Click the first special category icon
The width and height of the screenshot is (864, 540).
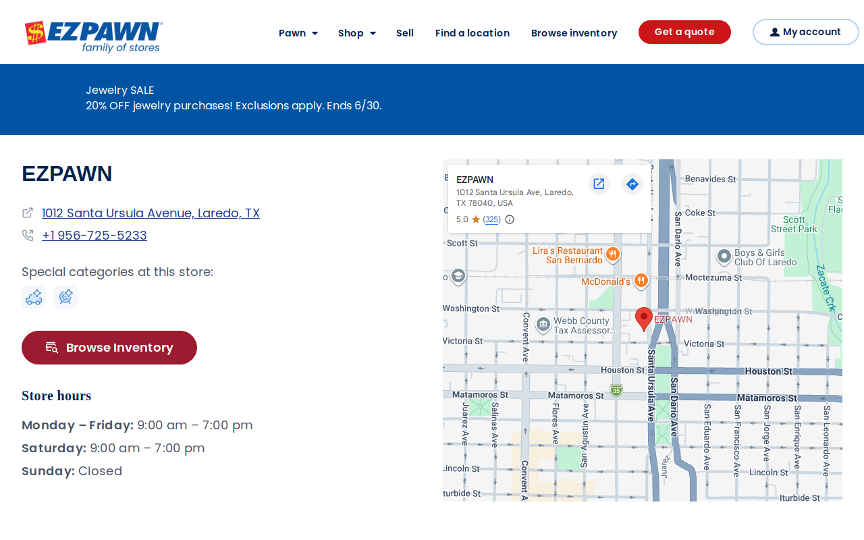pyautogui.click(x=34, y=297)
